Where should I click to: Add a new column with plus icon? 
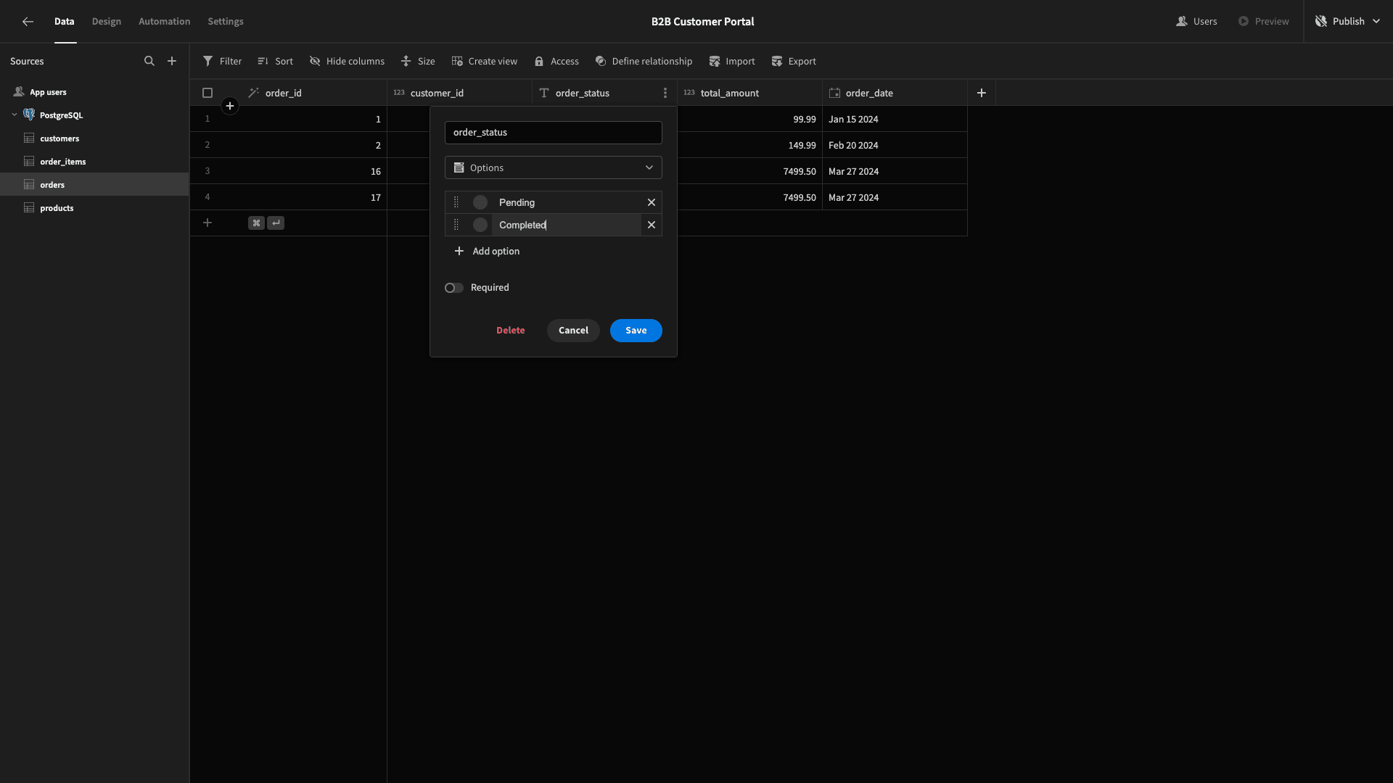pos(982,93)
